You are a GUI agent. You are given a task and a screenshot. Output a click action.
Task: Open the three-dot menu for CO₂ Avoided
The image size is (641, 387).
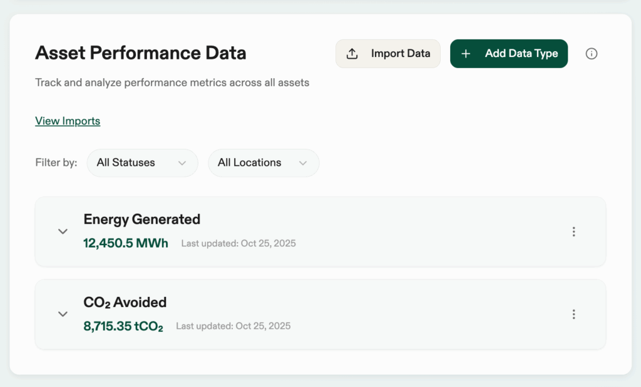(x=573, y=314)
